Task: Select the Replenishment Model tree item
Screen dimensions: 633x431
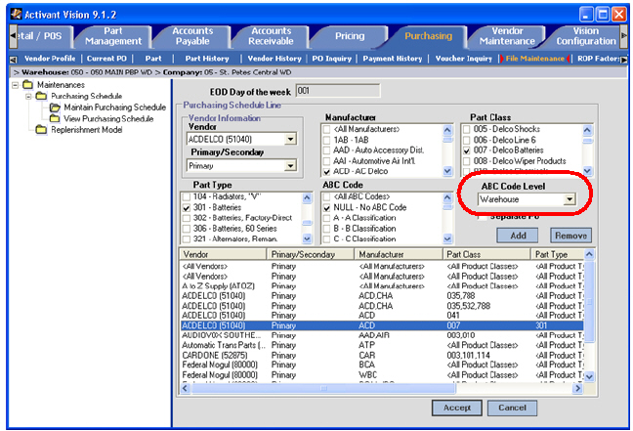Action: click(x=86, y=130)
